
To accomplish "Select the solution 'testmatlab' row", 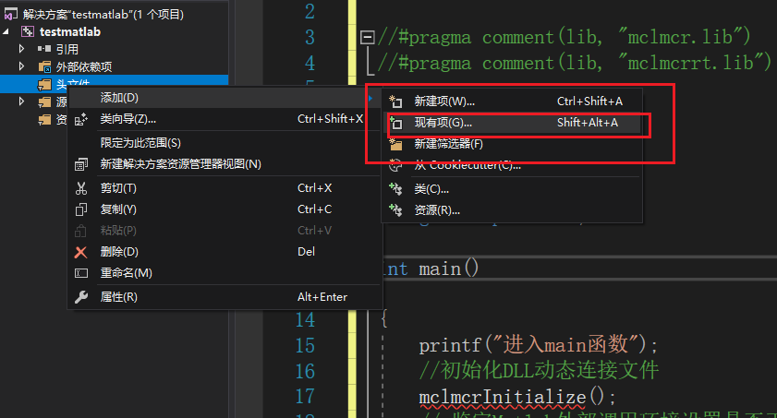I will tap(114, 15).
